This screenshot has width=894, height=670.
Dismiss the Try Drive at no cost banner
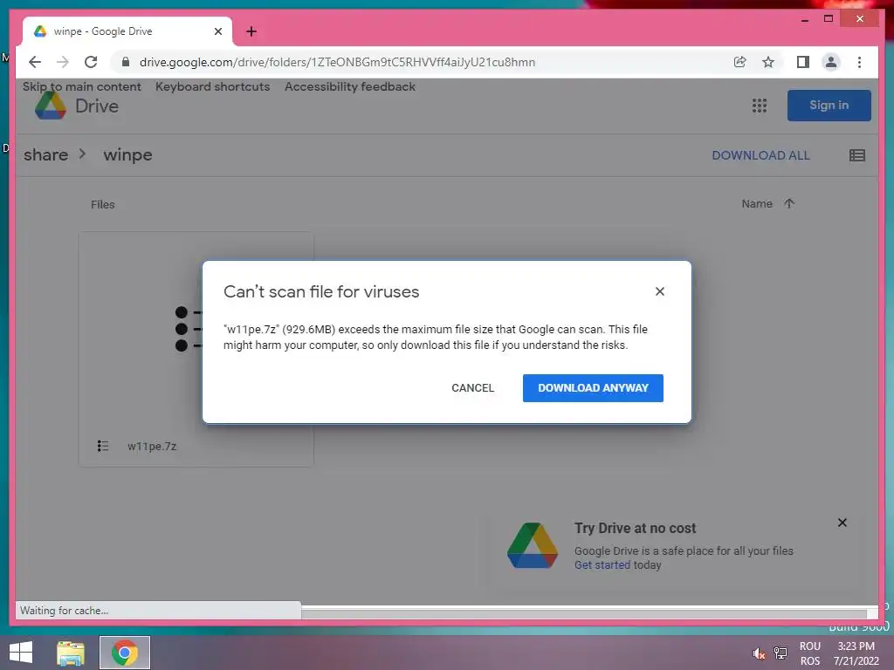click(842, 523)
